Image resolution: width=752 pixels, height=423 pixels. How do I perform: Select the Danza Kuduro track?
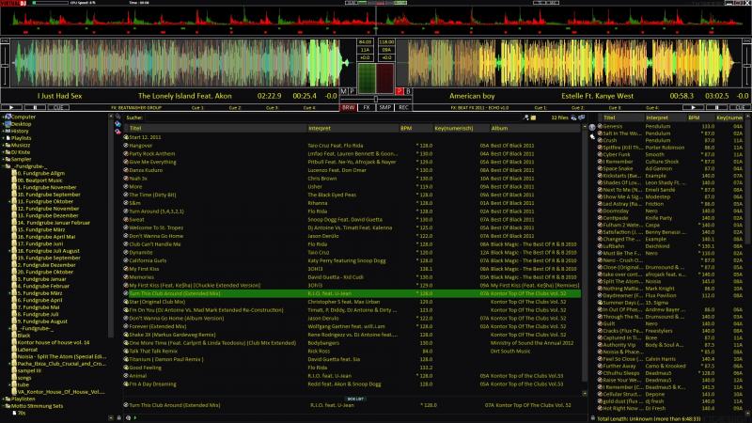point(146,170)
